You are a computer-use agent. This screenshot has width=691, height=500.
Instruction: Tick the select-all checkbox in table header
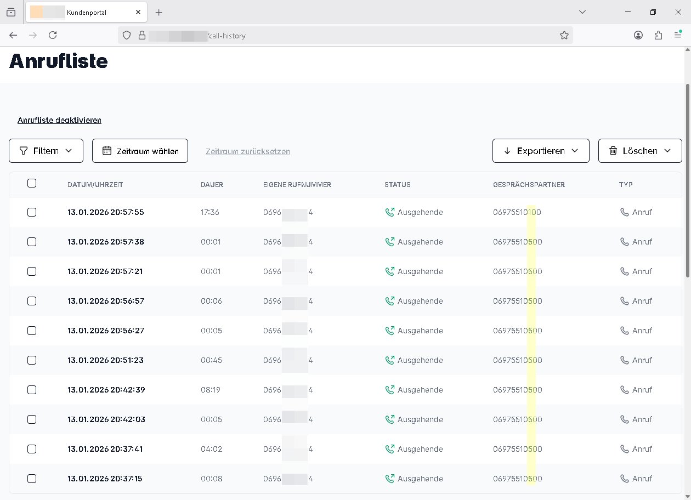(x=32, y=184)
